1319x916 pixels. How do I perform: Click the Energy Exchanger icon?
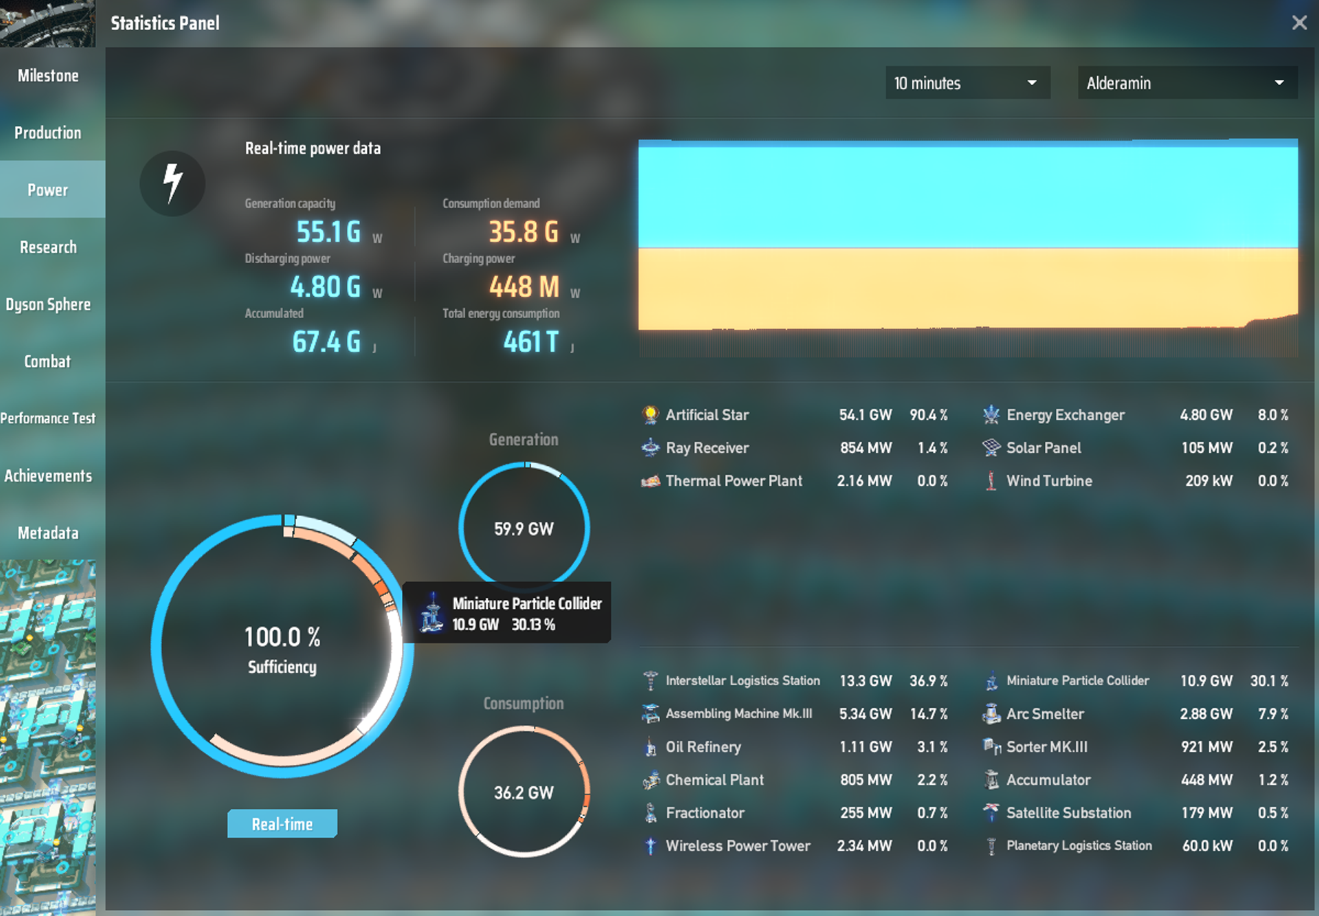(x=991, y=415)
